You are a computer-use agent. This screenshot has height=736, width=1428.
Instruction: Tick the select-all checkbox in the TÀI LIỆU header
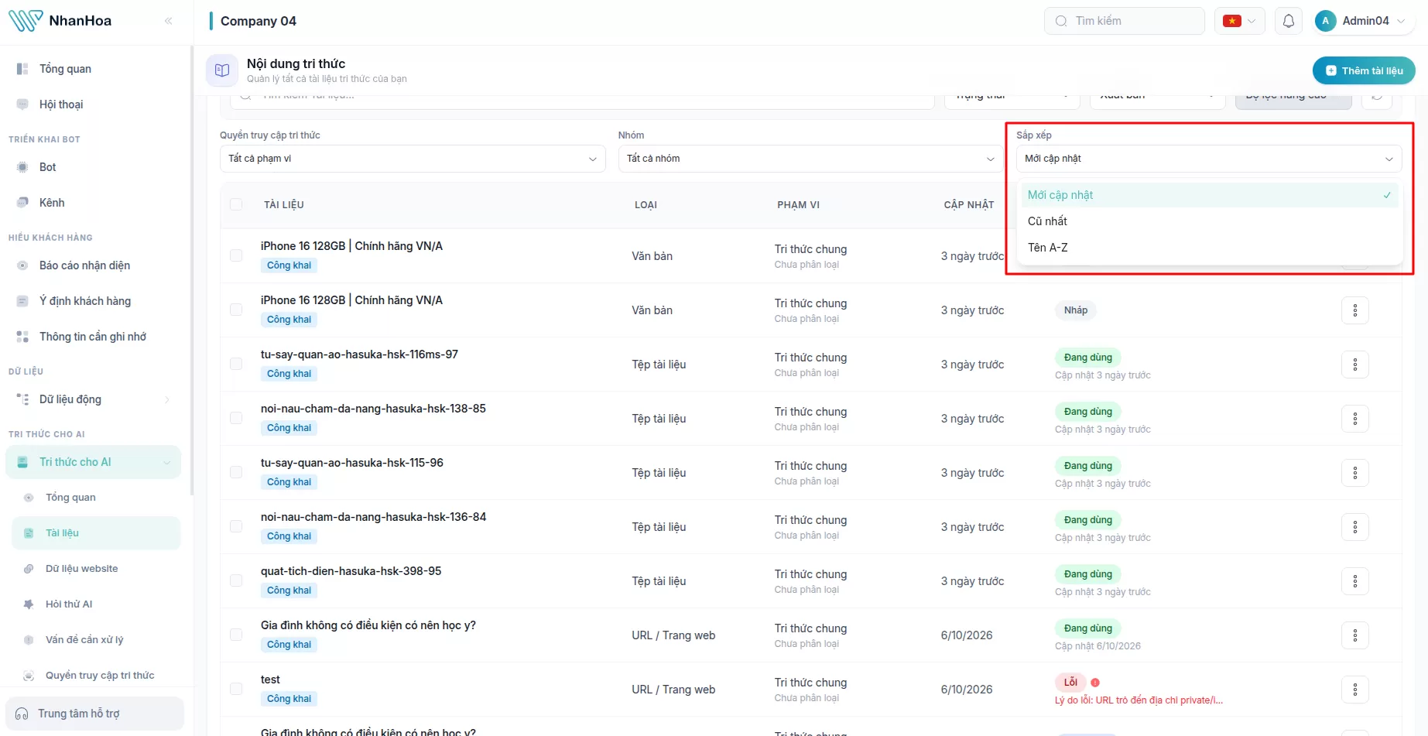click(x=236, y=204)
